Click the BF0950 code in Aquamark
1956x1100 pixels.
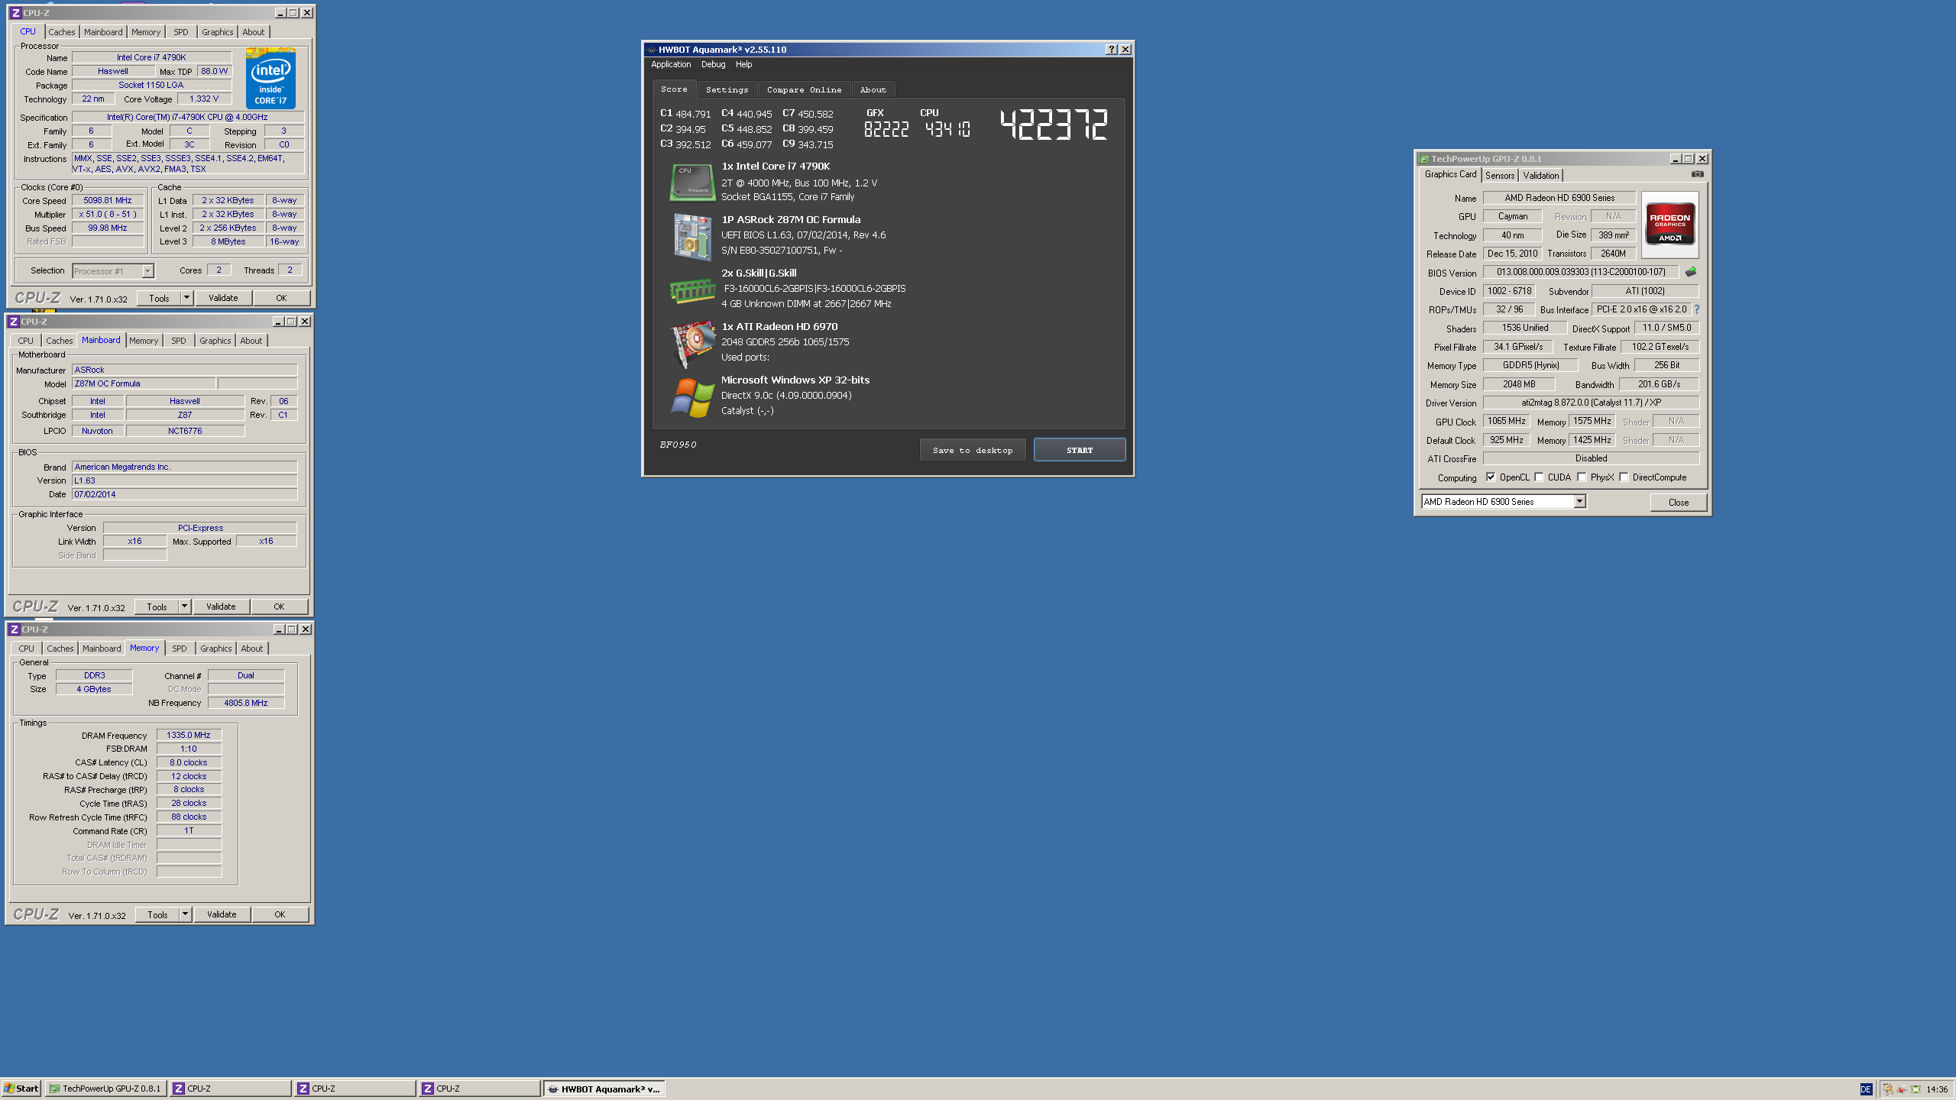[x=678, y=445]
